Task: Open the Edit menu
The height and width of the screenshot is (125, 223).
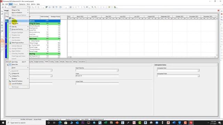Action: click(7, 4)
